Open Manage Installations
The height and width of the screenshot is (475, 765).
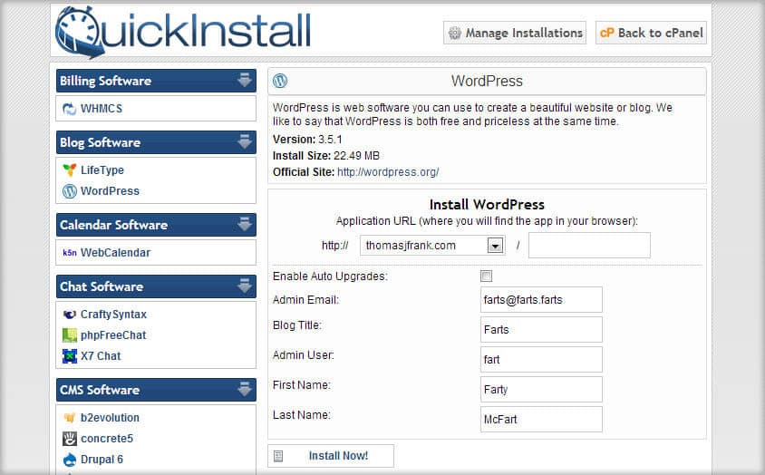tap(515, 33)
